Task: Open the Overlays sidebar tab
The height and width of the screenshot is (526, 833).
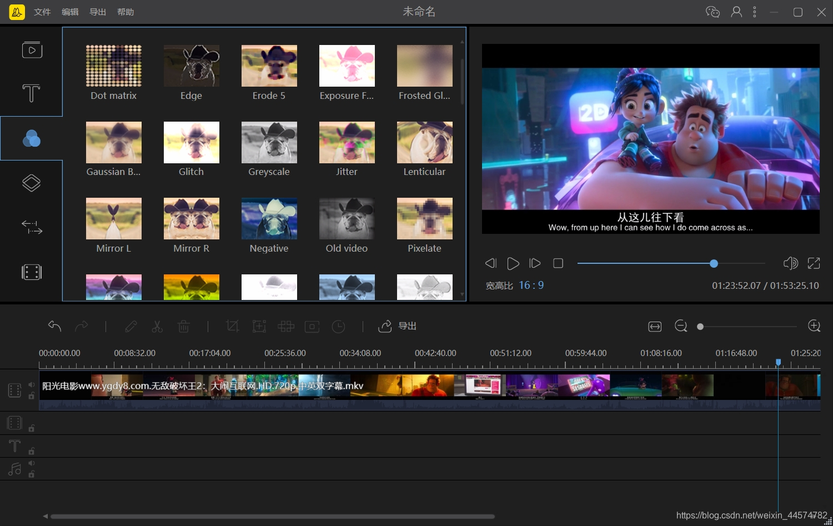Action: click(x=31, y=183)
